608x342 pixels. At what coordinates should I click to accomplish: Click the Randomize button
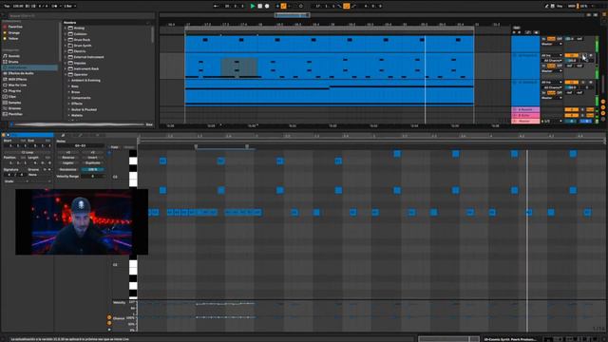click(68, 169)
